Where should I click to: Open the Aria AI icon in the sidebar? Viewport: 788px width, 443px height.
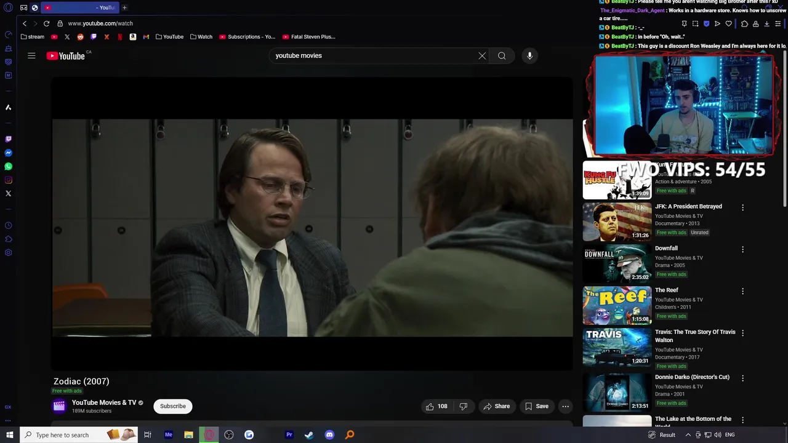click(8, 108)
